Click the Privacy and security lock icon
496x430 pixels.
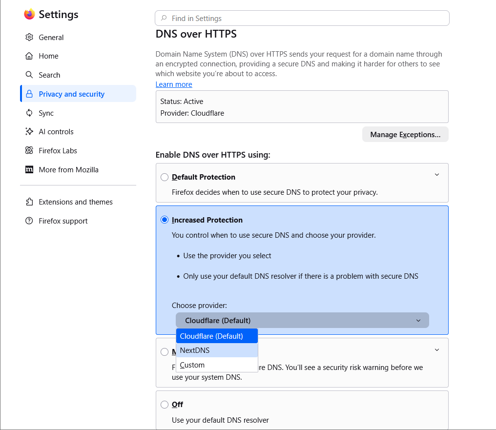tap(29, 94)
